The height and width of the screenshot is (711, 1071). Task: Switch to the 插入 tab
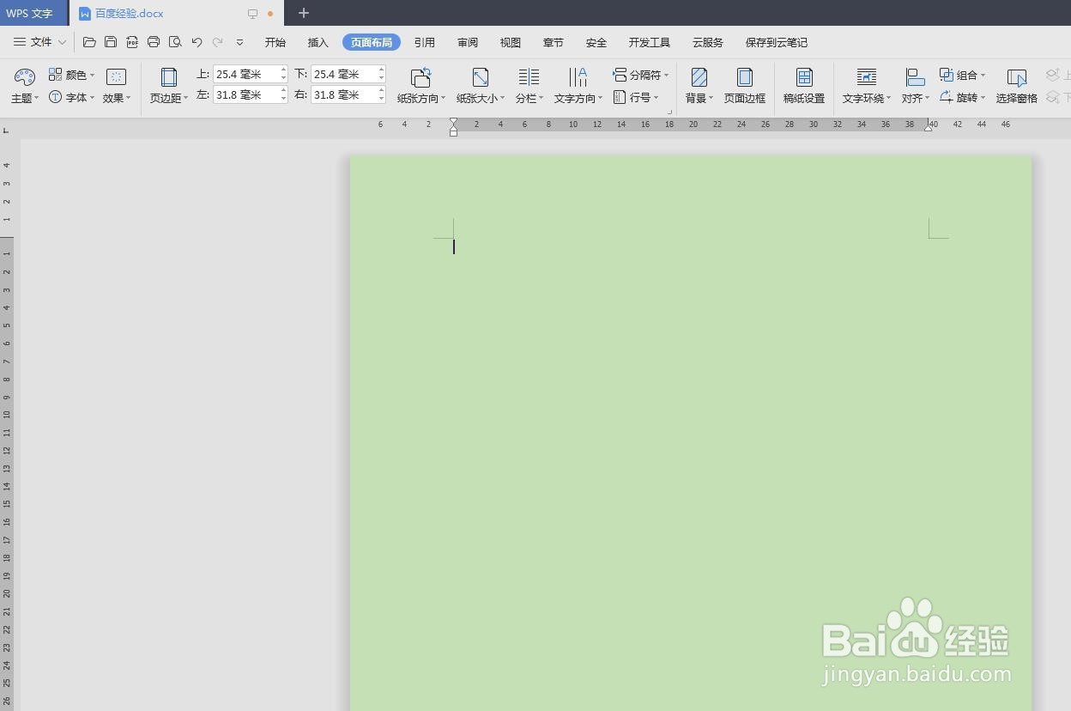point(318,42)
